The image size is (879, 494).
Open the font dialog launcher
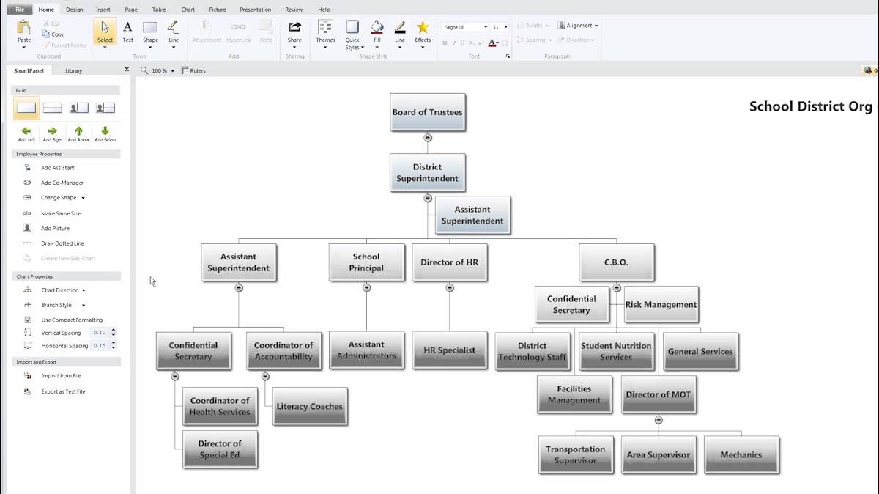508,56
